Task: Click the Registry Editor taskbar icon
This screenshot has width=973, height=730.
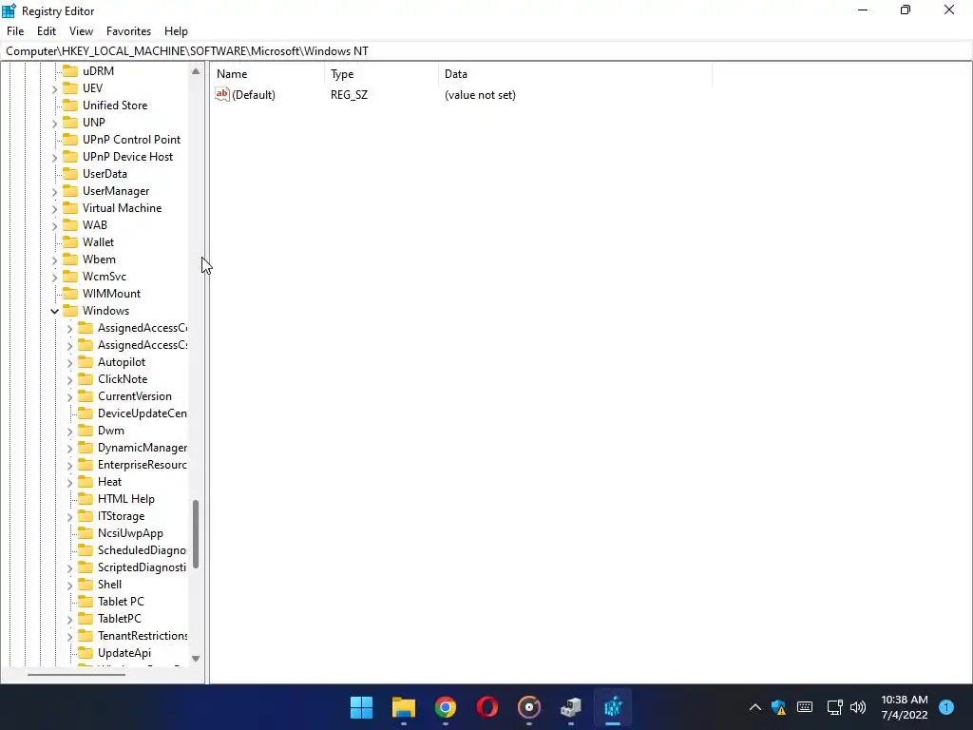Action: pyautogui.click(x=613, y=707)
